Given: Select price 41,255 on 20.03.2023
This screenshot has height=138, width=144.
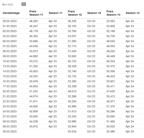Looking at the screenshot, I should click(x=34, y=91).
